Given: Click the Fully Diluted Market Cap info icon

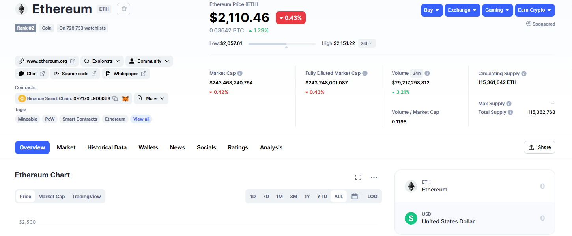Looking at the screenshot, I should pyautogui.click(x=365, y=73).
